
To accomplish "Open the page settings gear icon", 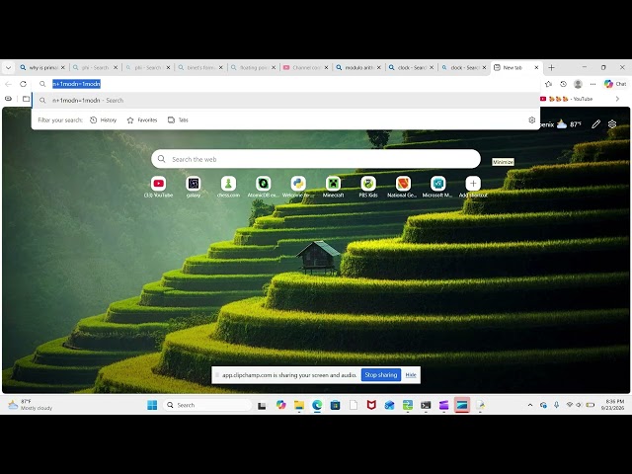I will coord(612,124).
